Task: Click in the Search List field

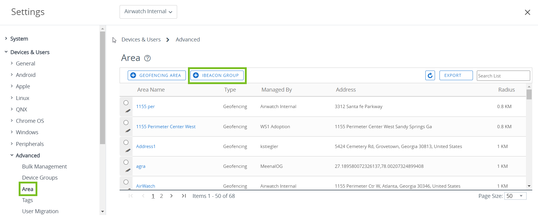Action: (x=503, y=76)
